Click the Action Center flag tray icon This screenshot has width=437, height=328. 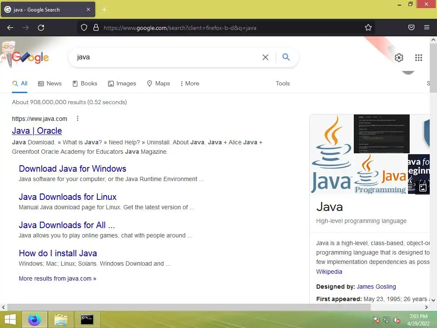pyautogui.click(x=376, y=320)
